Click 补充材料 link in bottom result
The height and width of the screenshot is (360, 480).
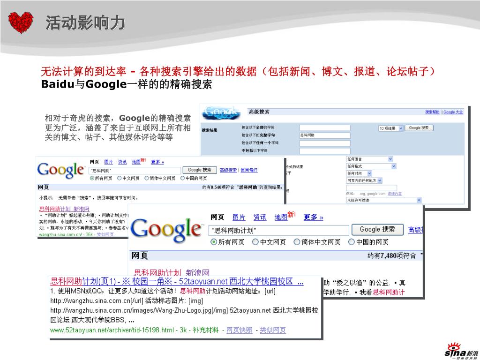pos(205,330)
